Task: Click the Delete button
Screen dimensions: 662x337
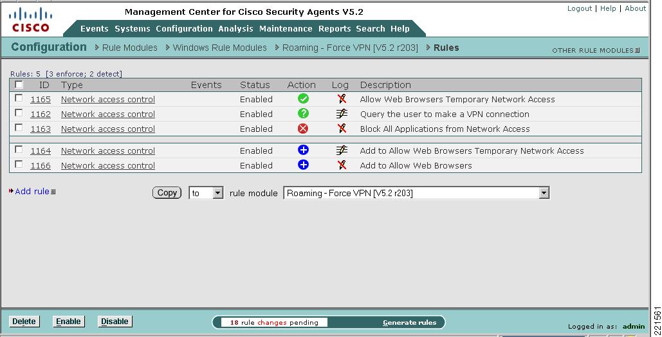Action: (x=24, y=322)
